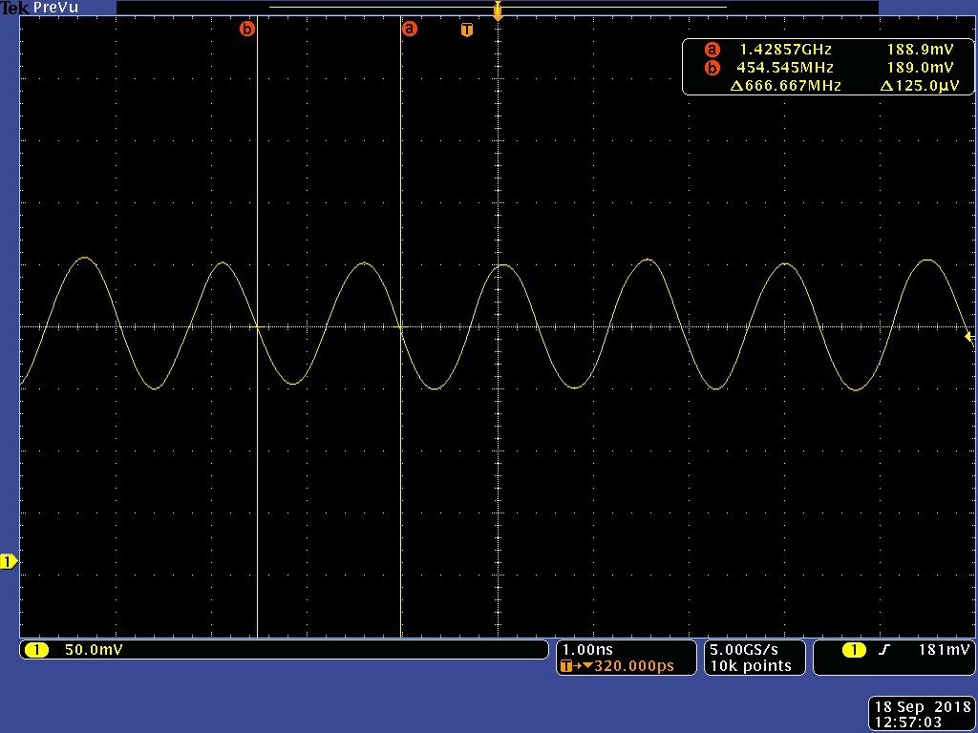Click the 10k points record length
This screenshot has width=978, height=733.
coord(751,665)
